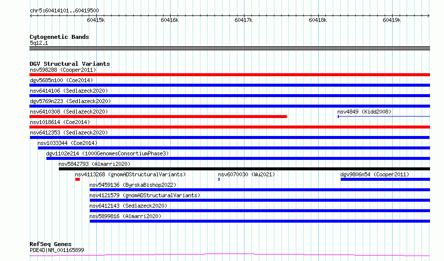This screenshot has height=261, width=444.
Task: Open label nsv6412353 (Sedlazeck2020)
Action: pyautogui.click(x=69, y=132)
